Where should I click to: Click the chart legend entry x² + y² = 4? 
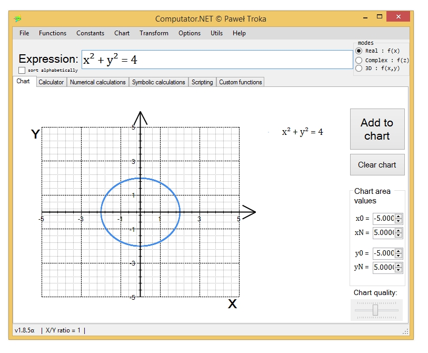[x=302, y=132]
